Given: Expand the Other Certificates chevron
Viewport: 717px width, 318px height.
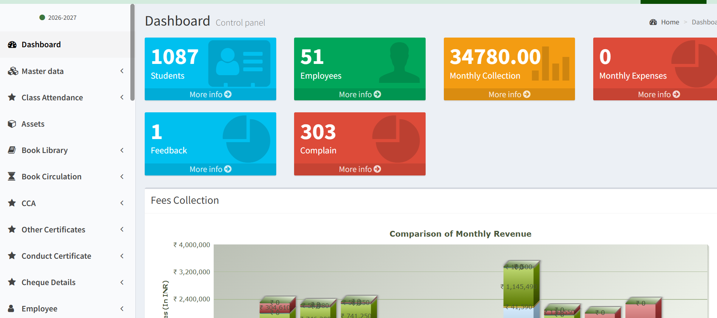Looking at the screenshot, I should click(122, 229).
